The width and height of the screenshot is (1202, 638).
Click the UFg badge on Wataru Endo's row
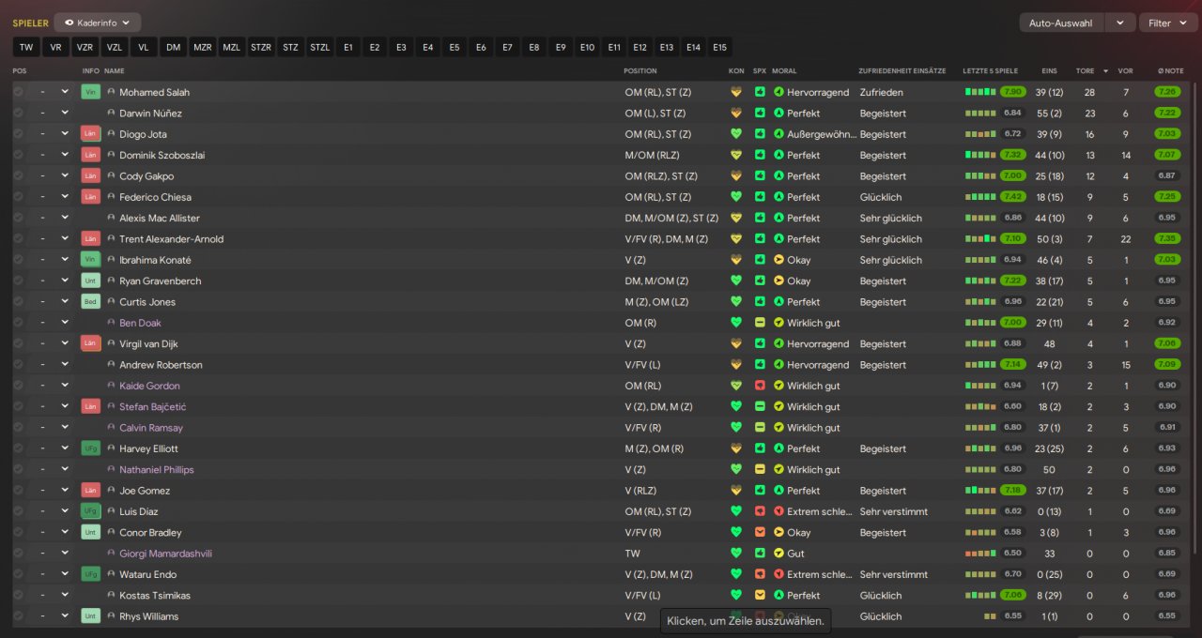point(90,574)
